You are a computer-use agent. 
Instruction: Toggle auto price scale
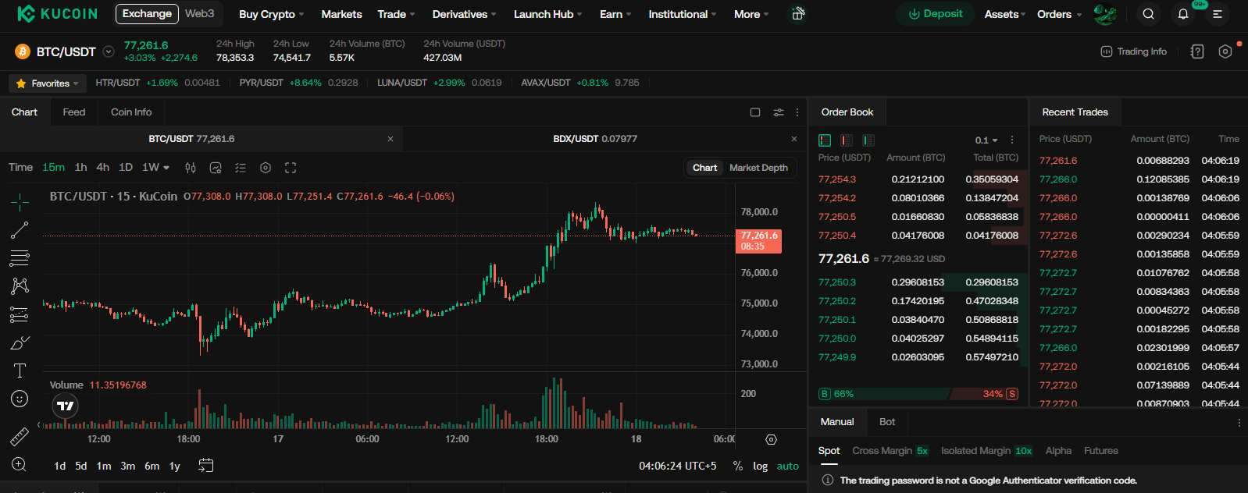tap(787, 466)
